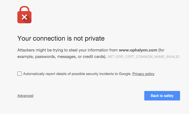This screenshot has height=114, width=189.
Task: Click the red padlock warning icon
Action: click(x=24, y=15)
